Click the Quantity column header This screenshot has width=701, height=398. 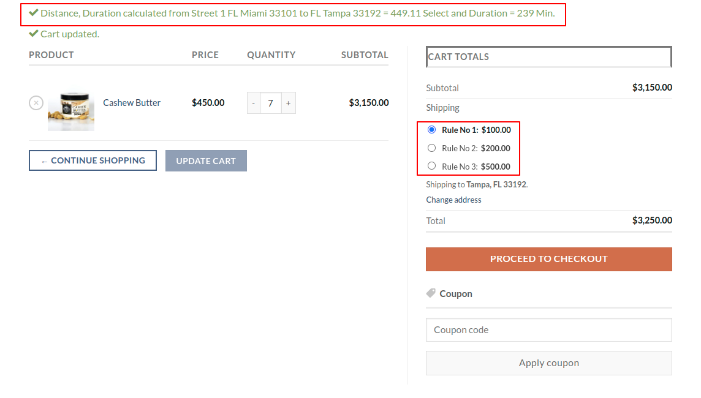point(271,55)
